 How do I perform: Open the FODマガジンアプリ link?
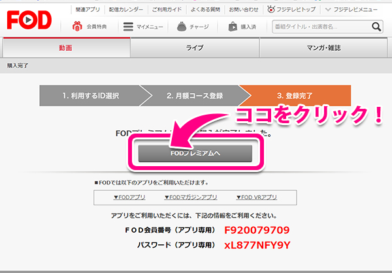(191, 197)
